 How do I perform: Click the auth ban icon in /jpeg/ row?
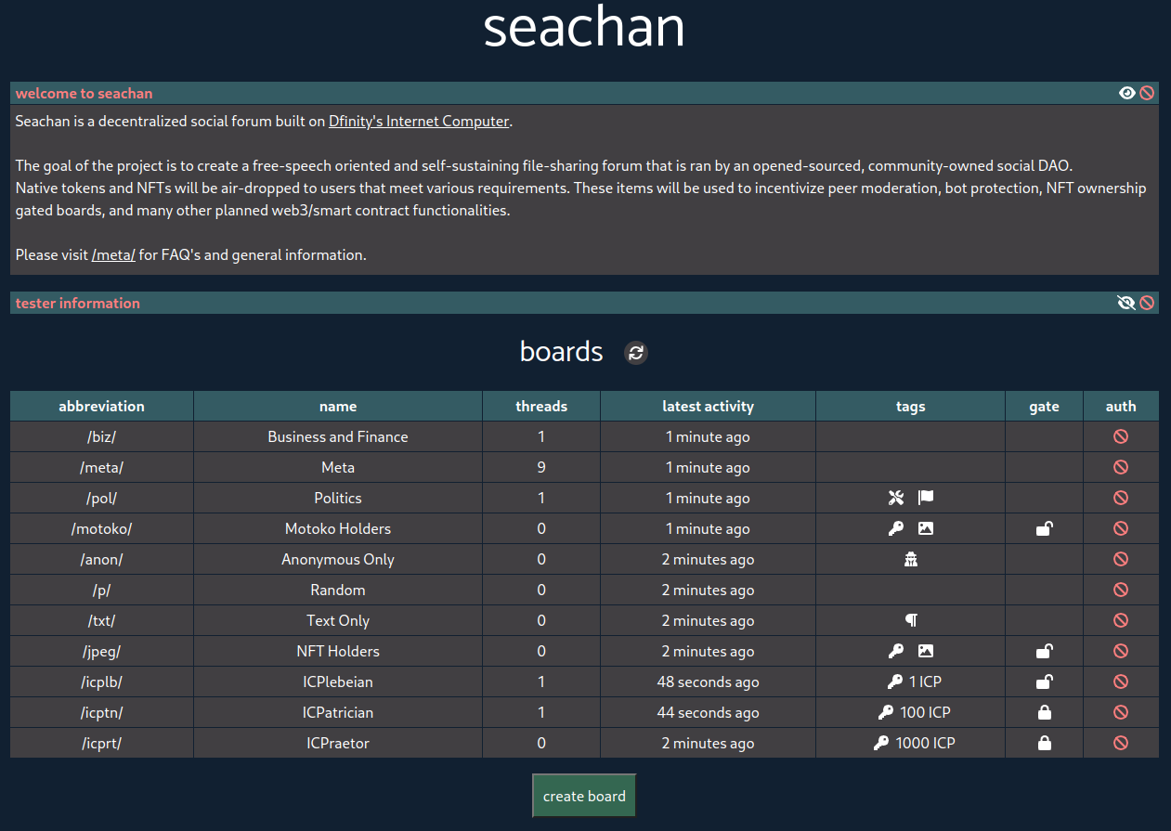1121,651
